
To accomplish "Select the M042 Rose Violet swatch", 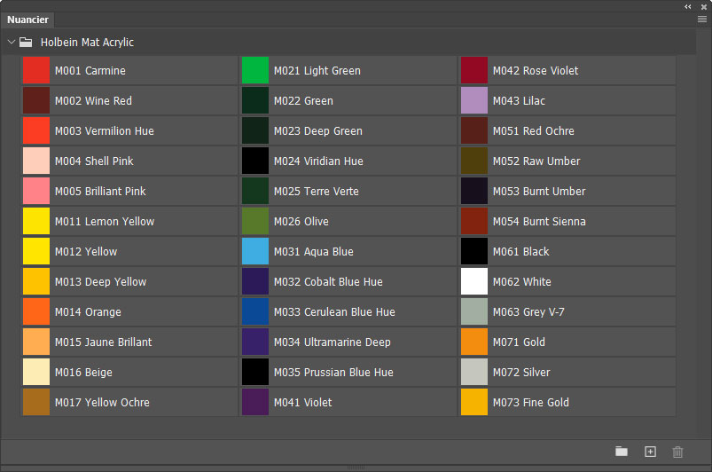I will click(x=474, y=70).
